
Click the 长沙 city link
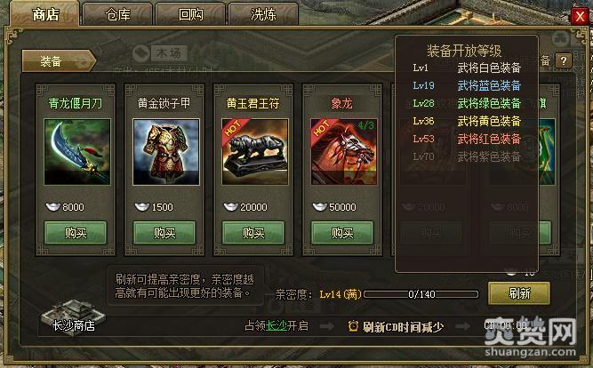click(276, 325)
